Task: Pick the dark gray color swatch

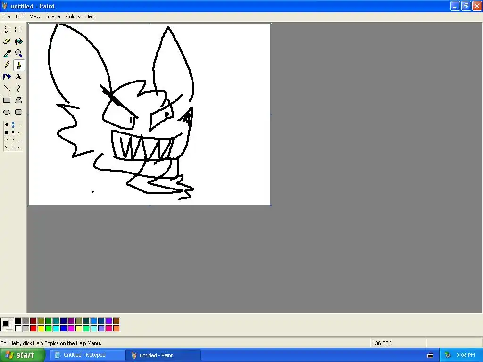Action: 25,321
